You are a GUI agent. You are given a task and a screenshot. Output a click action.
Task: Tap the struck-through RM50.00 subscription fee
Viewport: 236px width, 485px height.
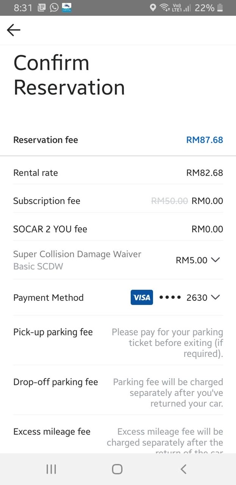169,201
